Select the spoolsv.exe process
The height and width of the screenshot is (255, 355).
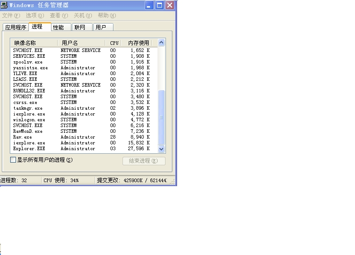pos(84,62)
